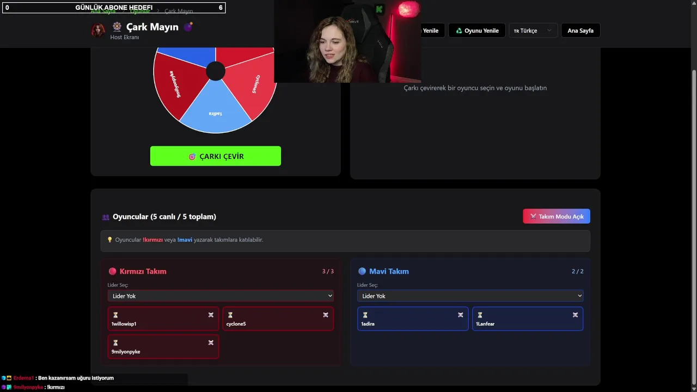Viewport: 697px width, 392px height.
Task: Go to Ana Sayfa button
Action: pos(580,30)
